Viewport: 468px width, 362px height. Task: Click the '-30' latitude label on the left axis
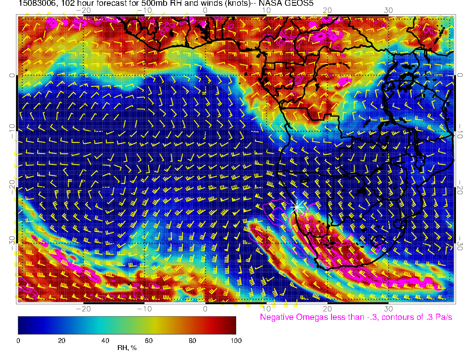pyautogui.click(x=12, y=243)
